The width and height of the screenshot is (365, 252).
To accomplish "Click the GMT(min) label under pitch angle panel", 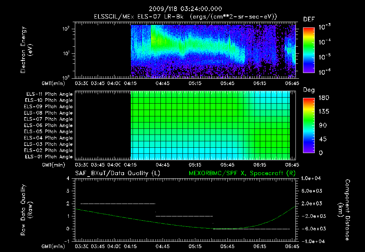I will 53,165.
